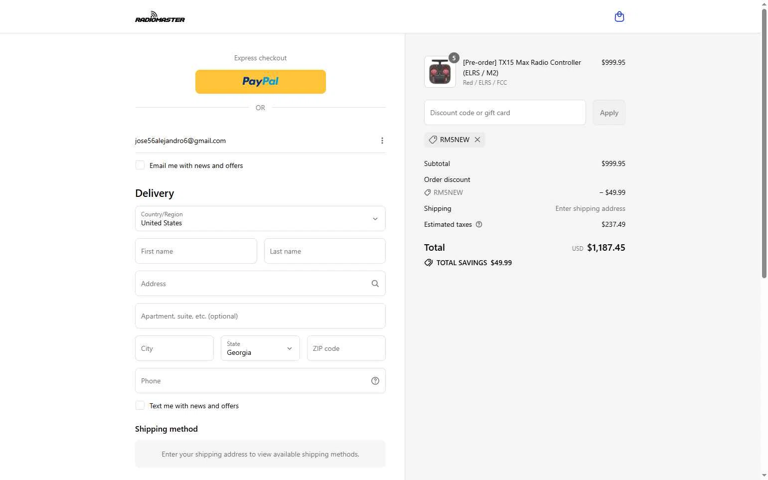Click the scrollbar up arrow
Image resolution: width=768 pixels, height=480 pixels.
point(764,4)
